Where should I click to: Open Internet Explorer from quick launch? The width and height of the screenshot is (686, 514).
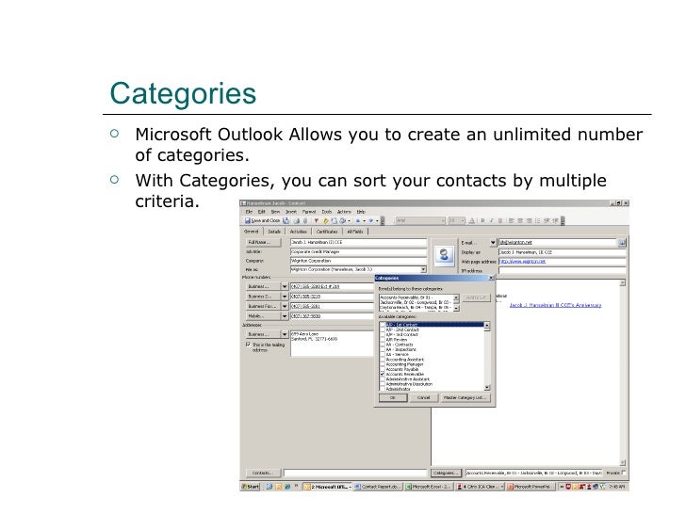click(x=287, y=487)
